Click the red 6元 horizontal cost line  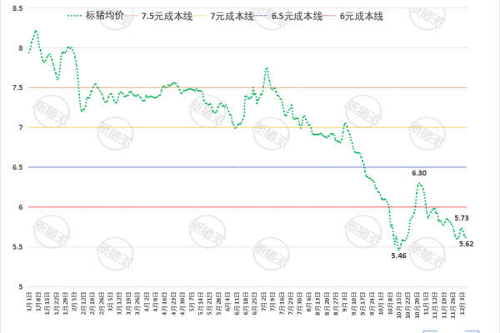point(208,207)
